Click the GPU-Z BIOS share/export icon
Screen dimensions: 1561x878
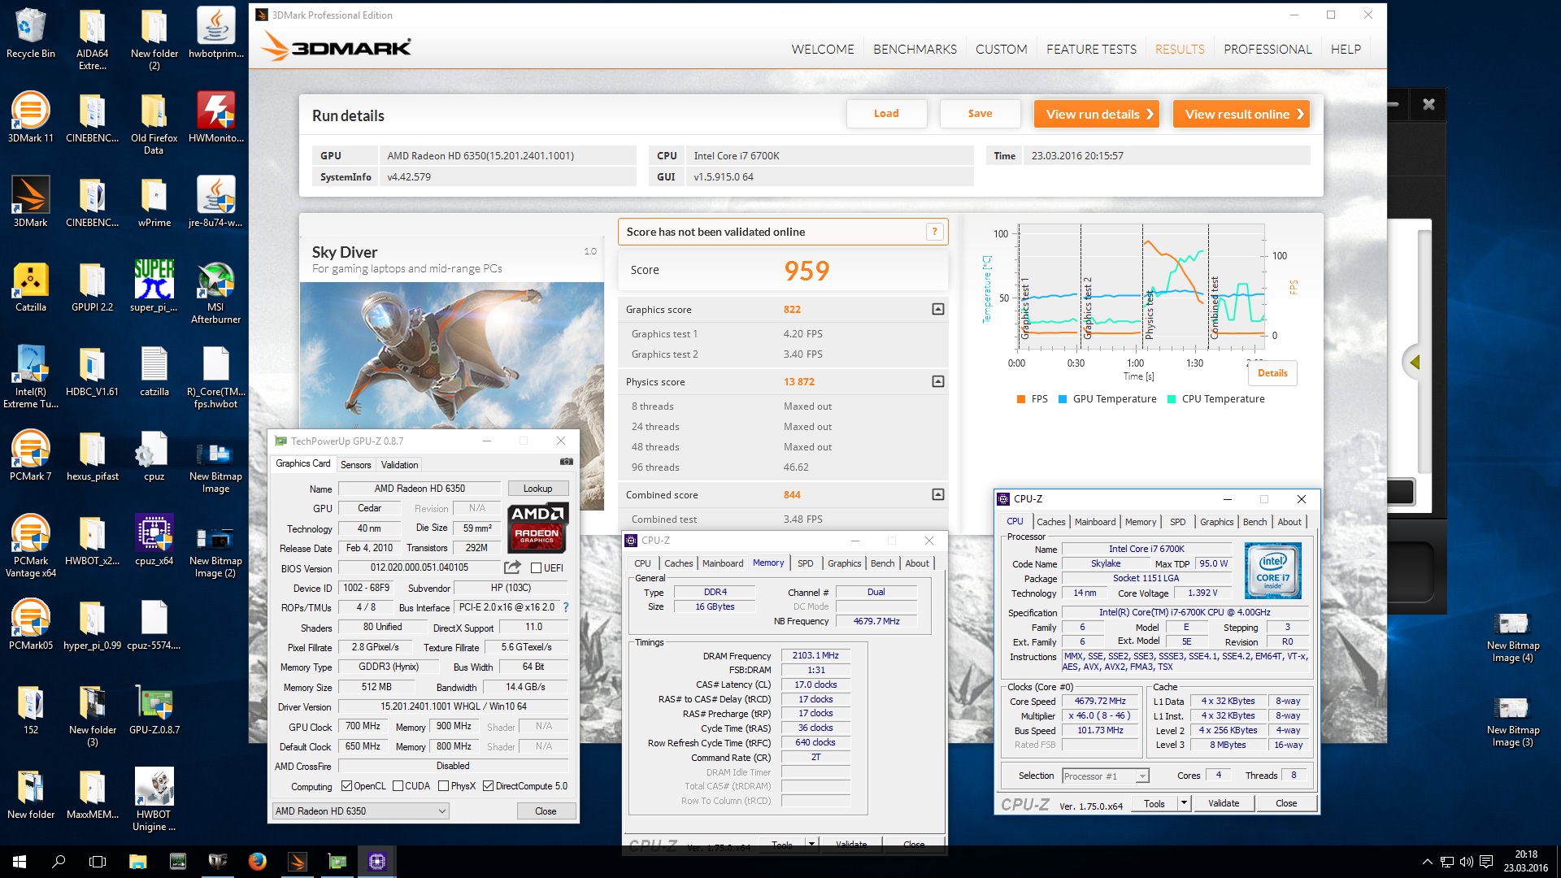[512, 567]
